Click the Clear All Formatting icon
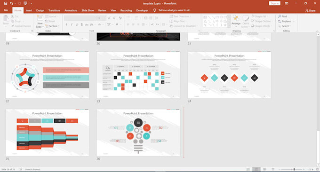Viewport: 320px width, 172px height. click(120, 18)
